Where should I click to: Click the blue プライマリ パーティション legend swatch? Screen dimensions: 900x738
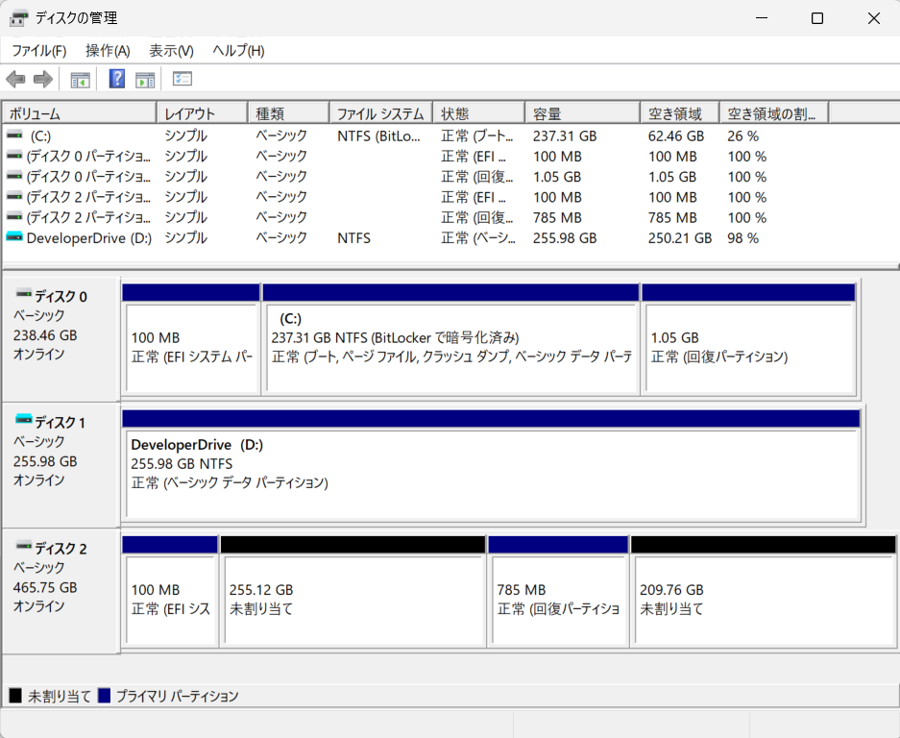pos(104,696)
